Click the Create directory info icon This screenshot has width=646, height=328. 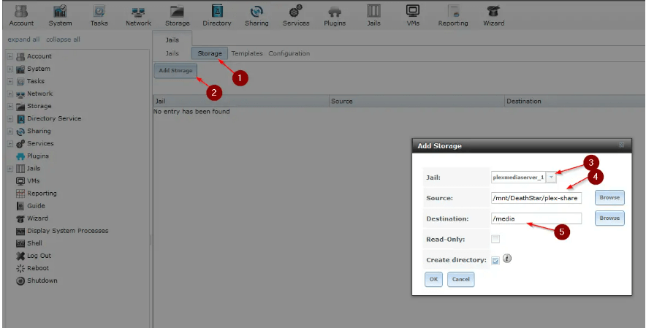click(507, 259)
